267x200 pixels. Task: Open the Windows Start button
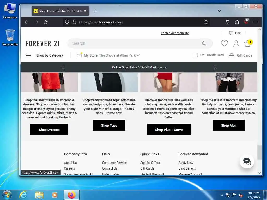click(x=7, y=195)
